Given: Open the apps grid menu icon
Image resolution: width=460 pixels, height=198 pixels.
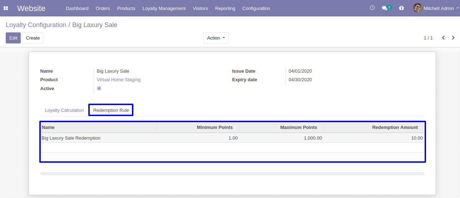Looking at the screenshot, I should [x=6, y=8].
